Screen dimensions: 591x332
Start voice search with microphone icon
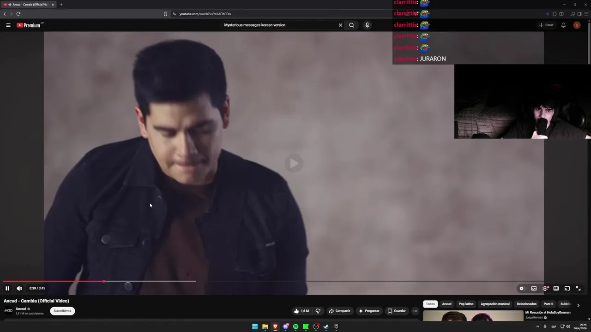click(x=367, y=25)
